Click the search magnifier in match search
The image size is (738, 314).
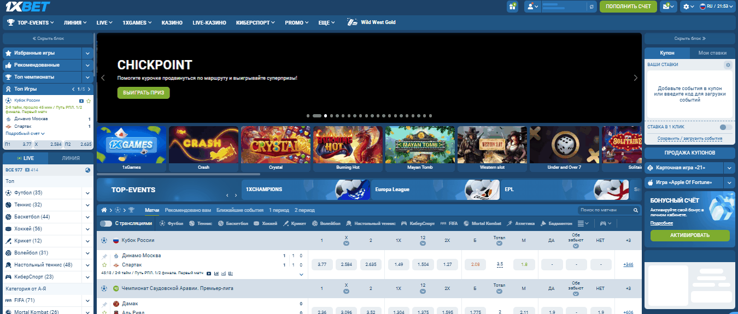(x=636, y=210)
